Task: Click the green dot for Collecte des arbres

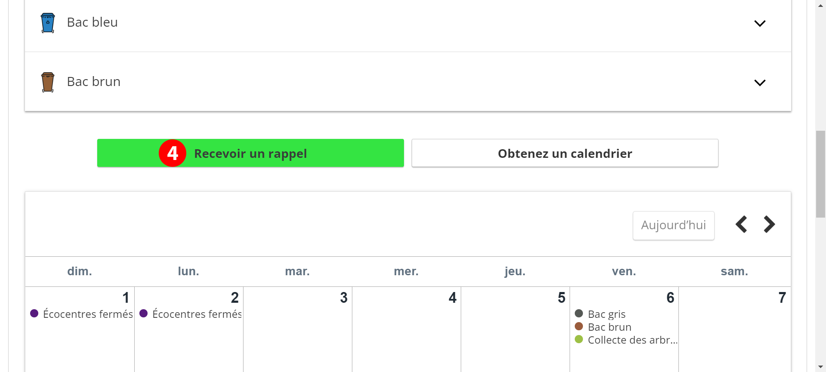Action: (579, 339)
